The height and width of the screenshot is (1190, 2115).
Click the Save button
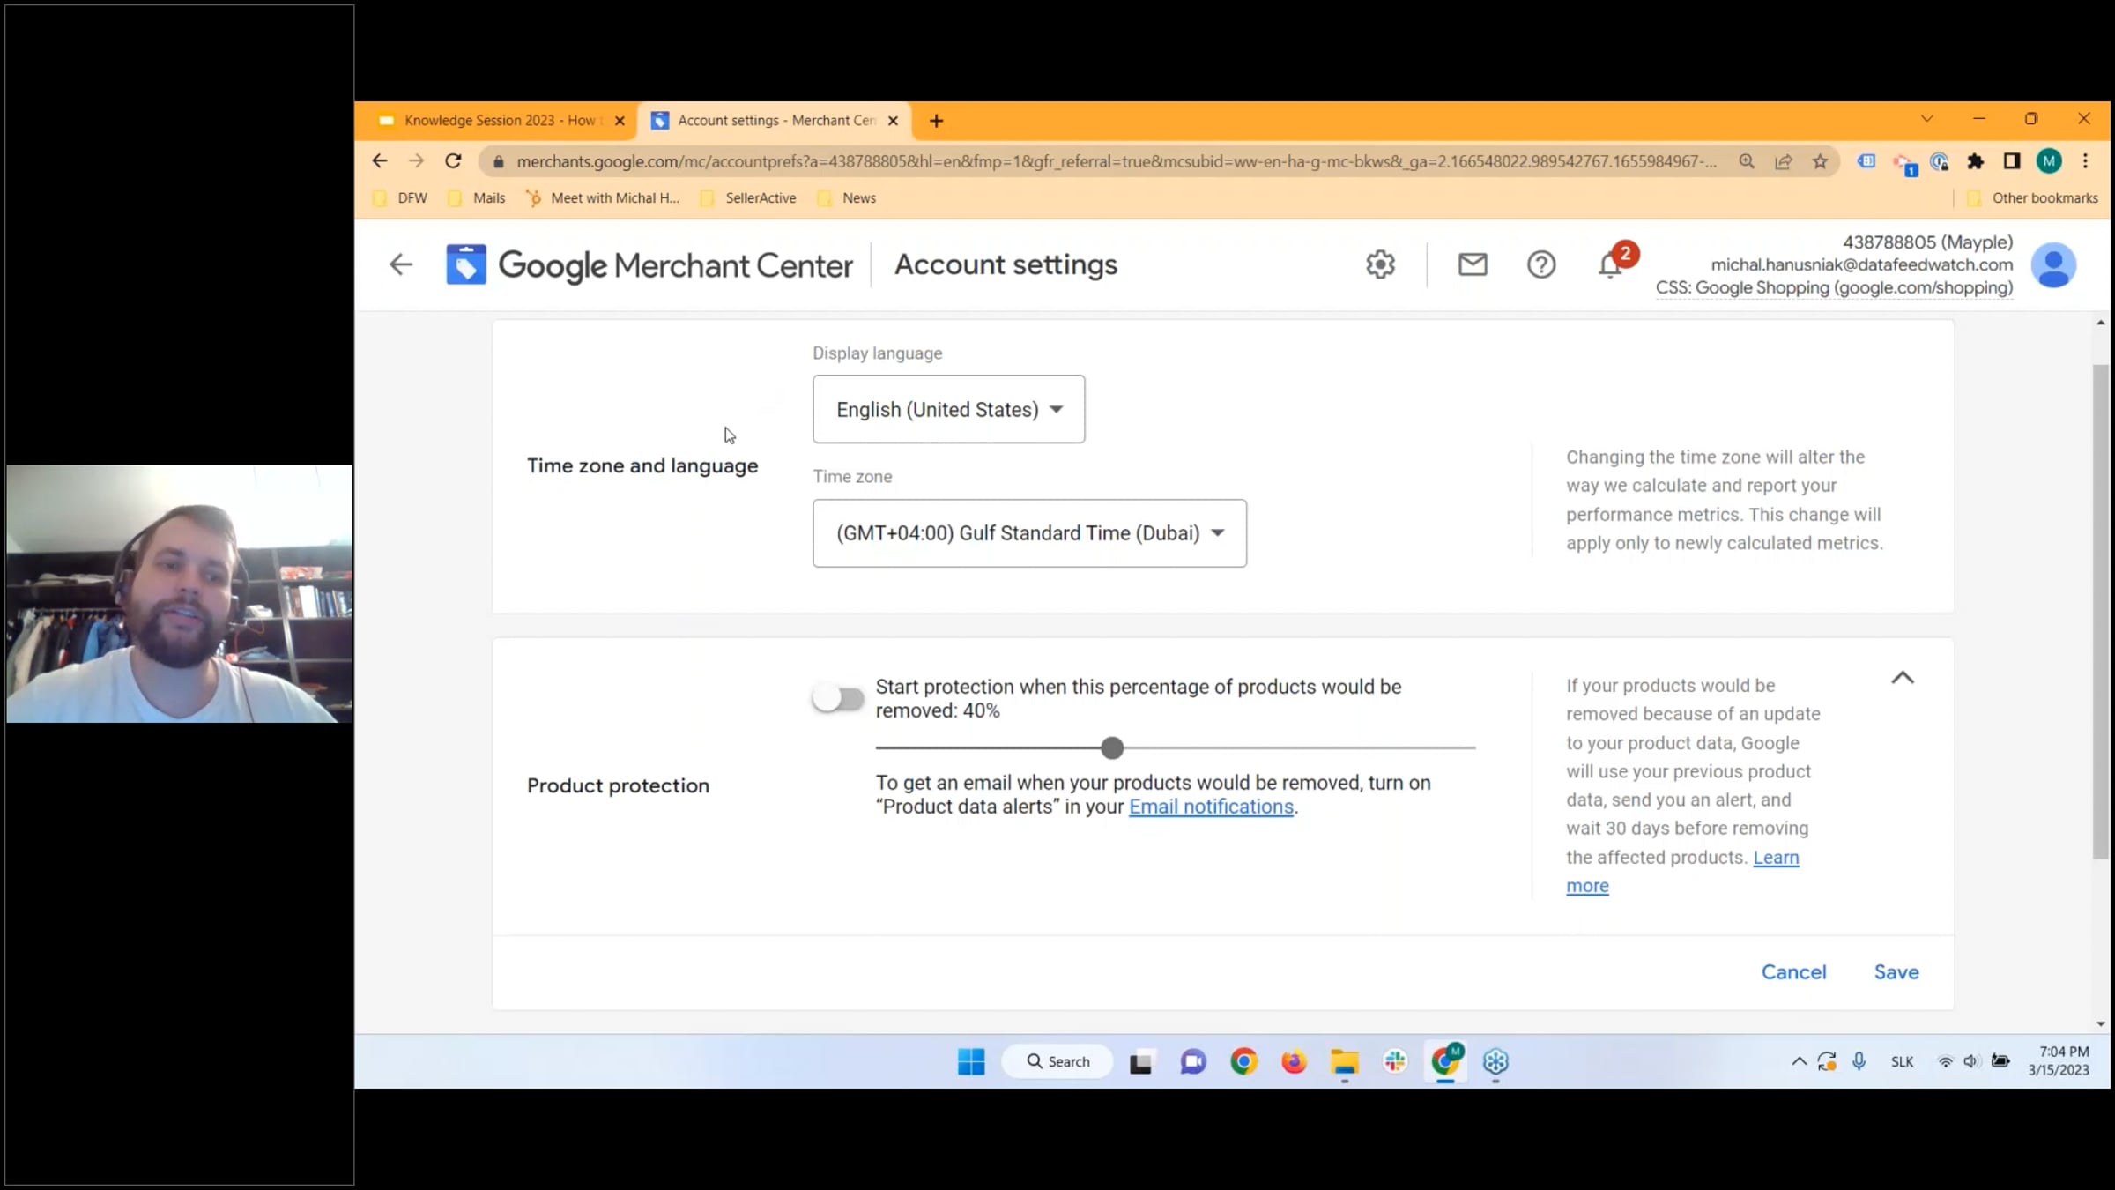1896,971
